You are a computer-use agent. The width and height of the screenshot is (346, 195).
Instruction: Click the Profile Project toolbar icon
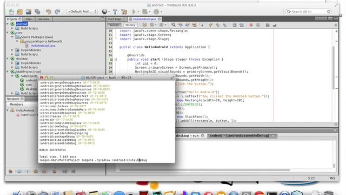click(156, 11)
